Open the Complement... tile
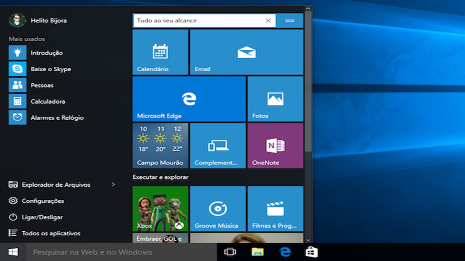Screen dimensions: 465x261 pyautogui.click(x=218, y=145)
